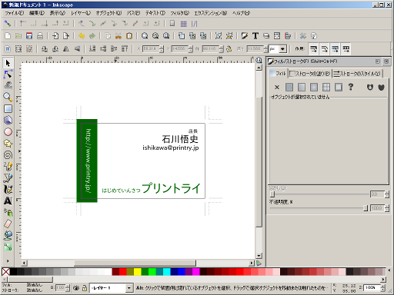This screenshot has height=295, width=394.
Task: Select the Text tool in toolbox
Action: [8, 201]
